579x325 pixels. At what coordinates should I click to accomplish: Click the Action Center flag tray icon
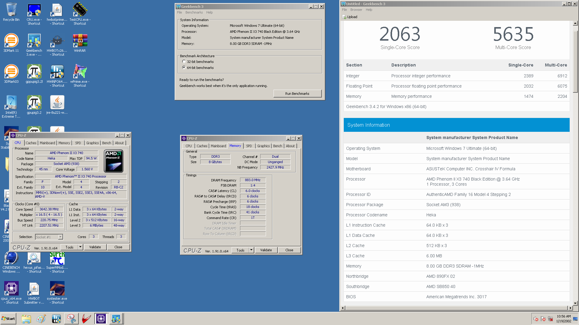click(x=543, y=319)
